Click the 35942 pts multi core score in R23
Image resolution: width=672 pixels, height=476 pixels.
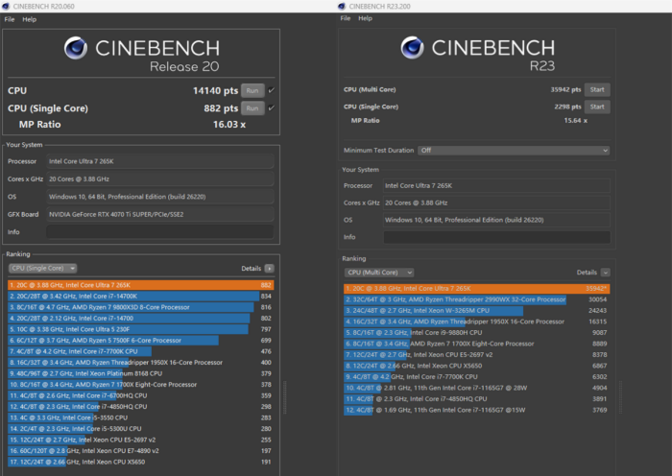point(565,89)
